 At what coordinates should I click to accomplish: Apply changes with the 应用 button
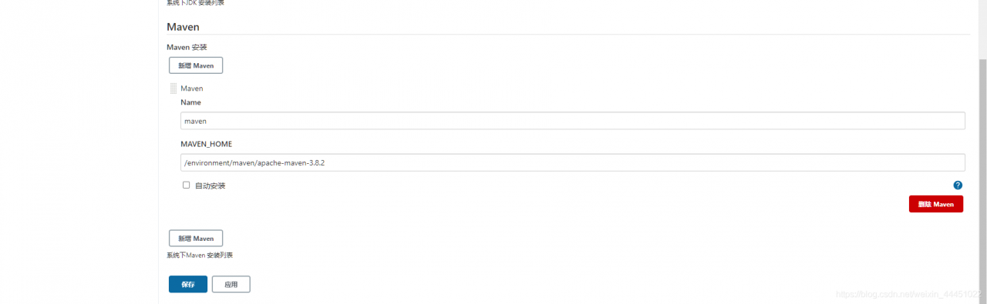click(231, 284)
